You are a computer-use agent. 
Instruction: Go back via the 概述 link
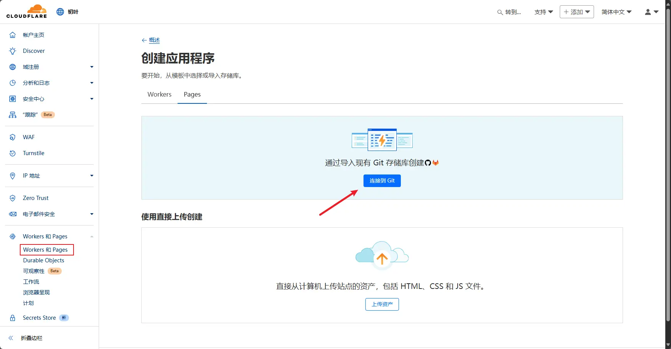point(154,40)
